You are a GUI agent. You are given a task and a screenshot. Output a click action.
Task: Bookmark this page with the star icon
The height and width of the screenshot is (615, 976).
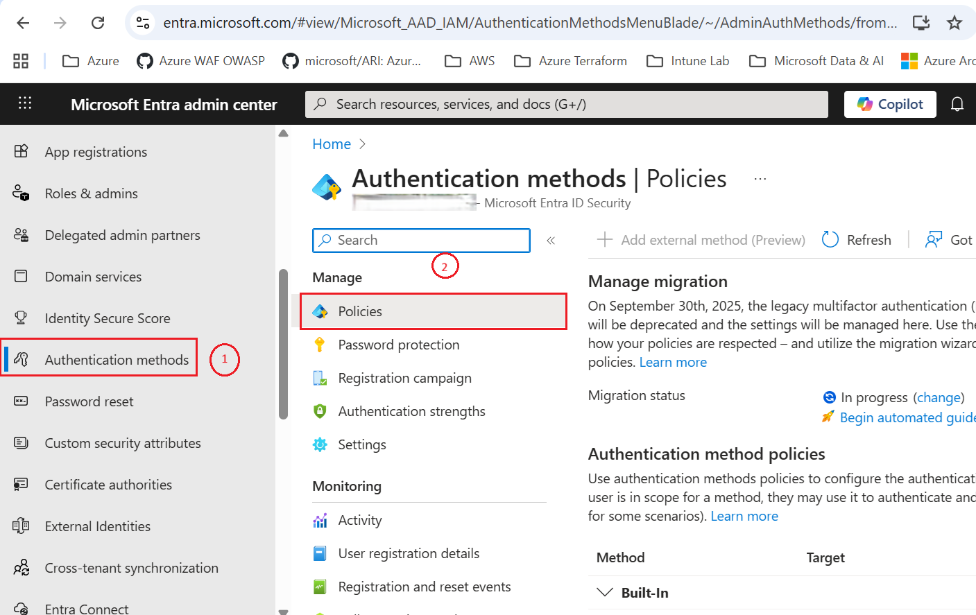954,23
